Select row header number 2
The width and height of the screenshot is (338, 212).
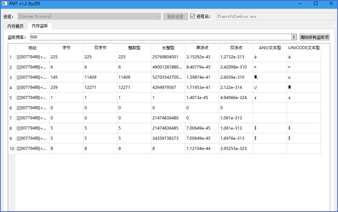[12, 67]
